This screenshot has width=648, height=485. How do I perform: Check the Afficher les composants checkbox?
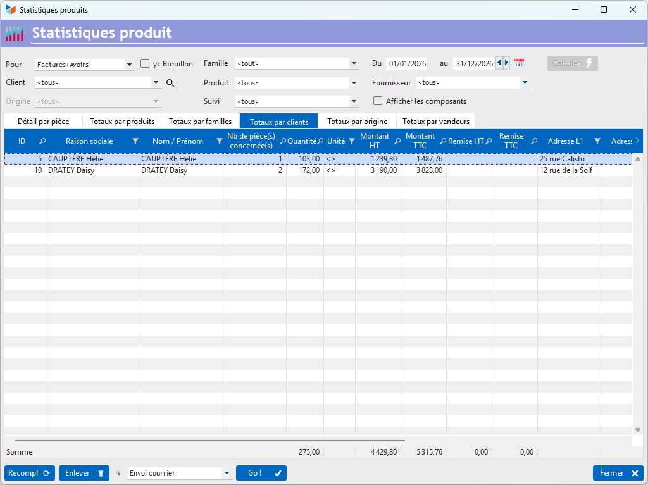coord(378,101)
